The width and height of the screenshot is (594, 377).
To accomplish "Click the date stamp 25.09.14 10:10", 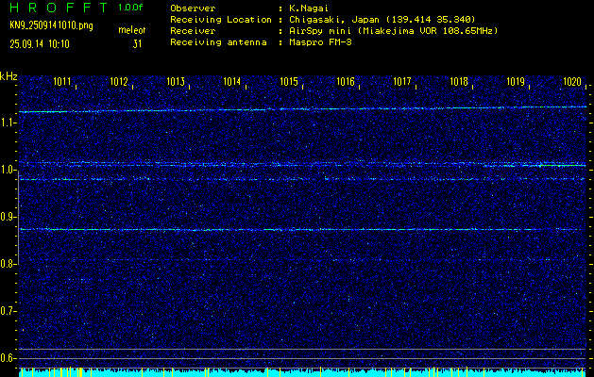I will pos(40,44).
